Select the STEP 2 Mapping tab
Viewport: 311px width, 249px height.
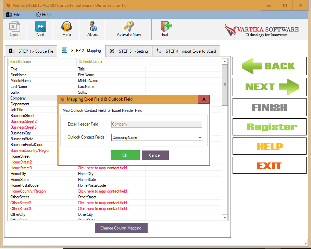[x=81, y=51]
